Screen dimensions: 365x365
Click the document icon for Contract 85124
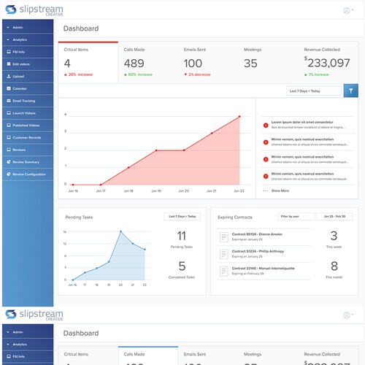click(x=223, y=237)
